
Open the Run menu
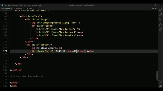(29, 5)
